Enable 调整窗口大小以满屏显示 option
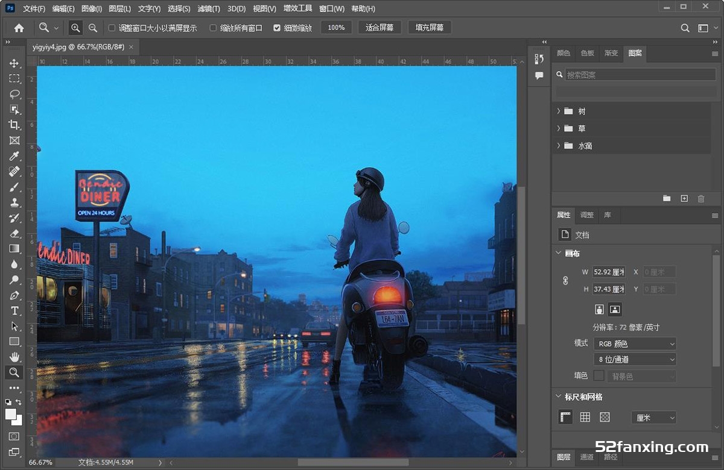The width and height of the screenshot is (724, 470). click(112, 27)
